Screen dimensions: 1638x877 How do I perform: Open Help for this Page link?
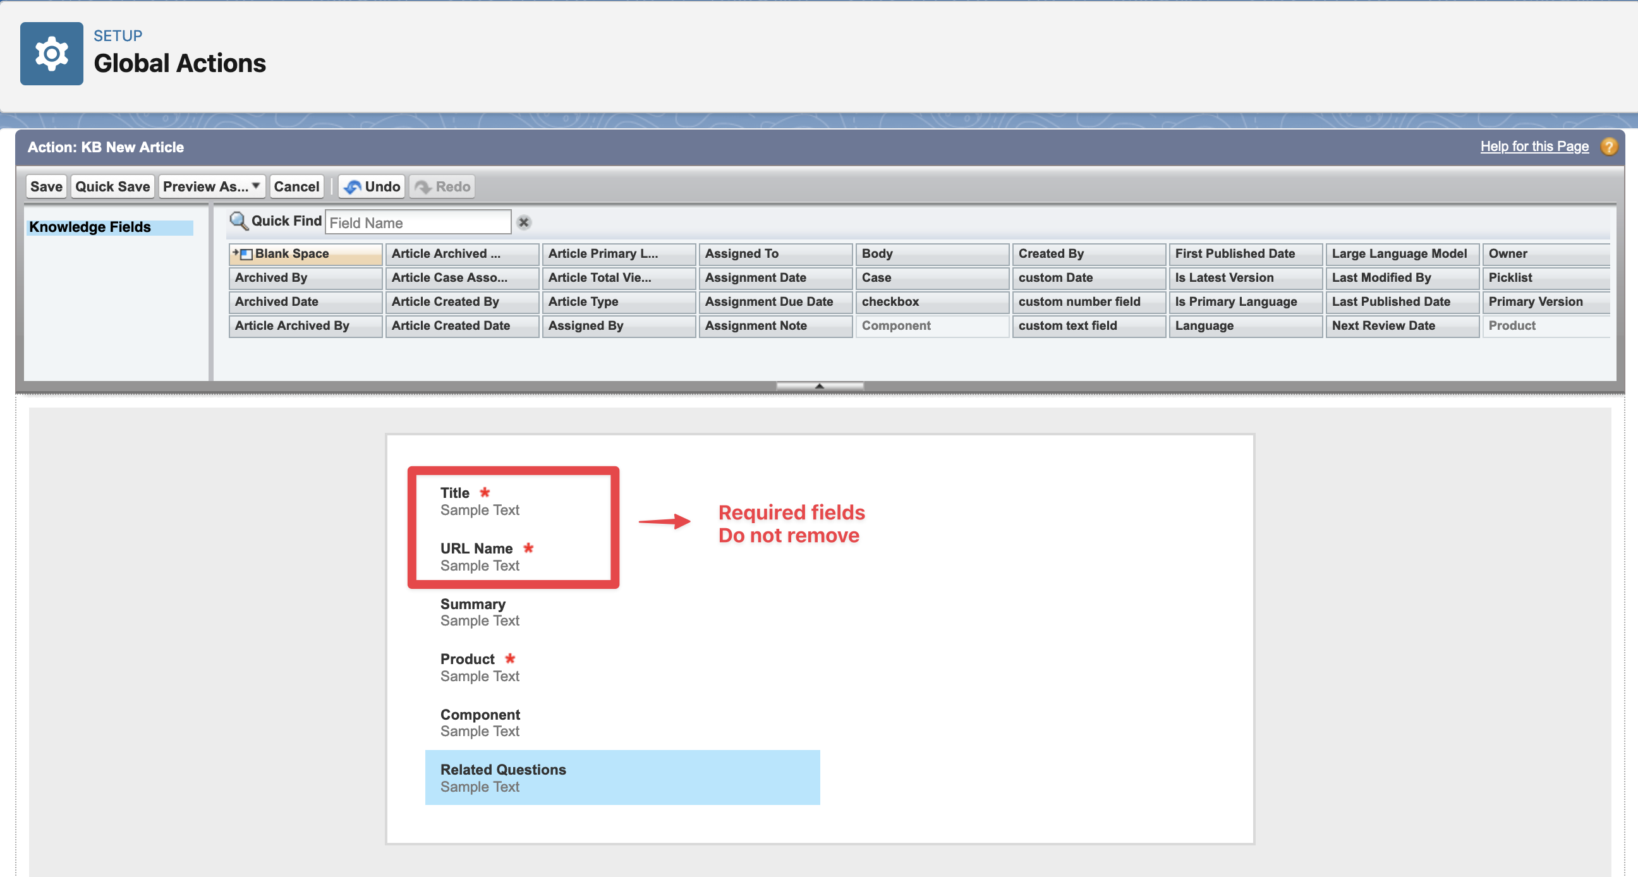point(1533,147)
